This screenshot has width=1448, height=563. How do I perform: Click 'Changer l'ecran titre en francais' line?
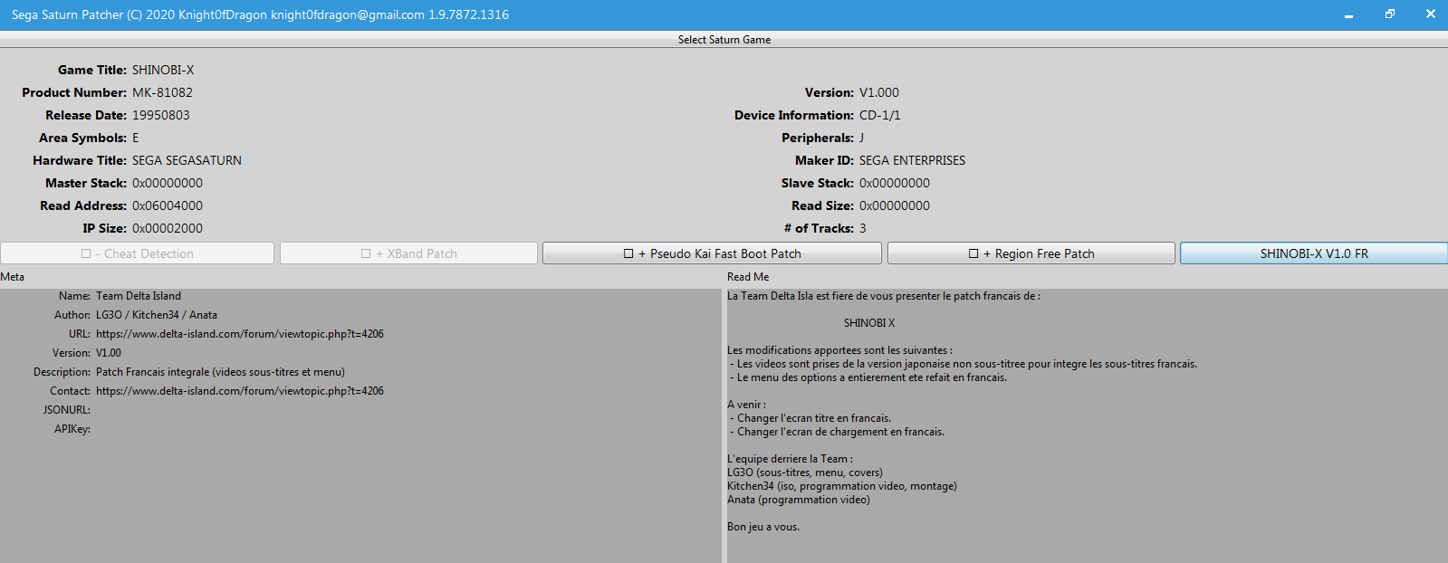pyautogui.click(x=810, y=418)
